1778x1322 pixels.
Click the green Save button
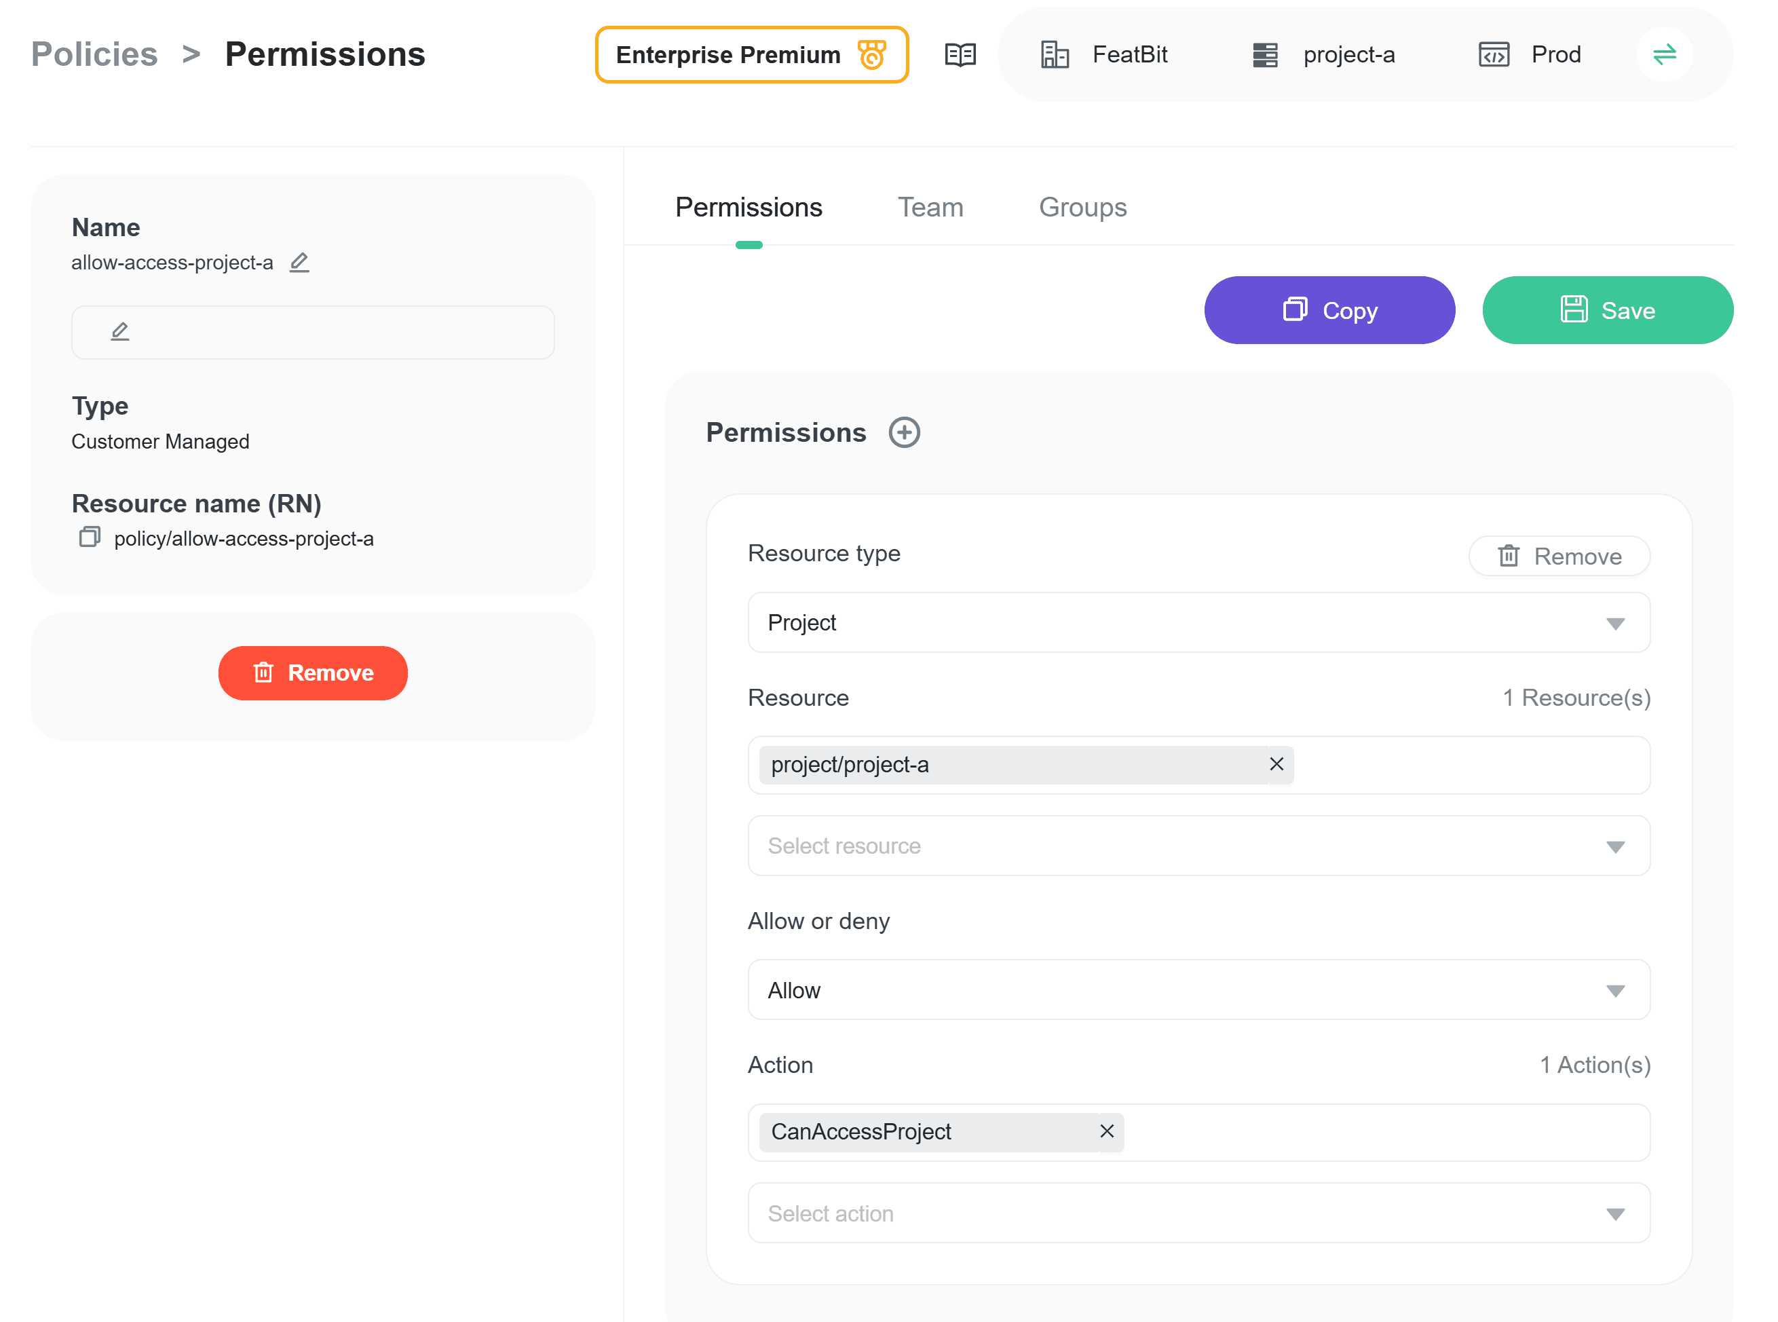[x=1607, y=311]
